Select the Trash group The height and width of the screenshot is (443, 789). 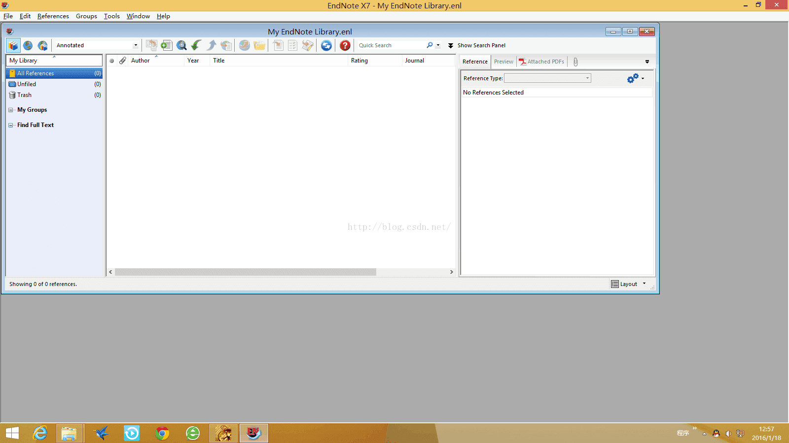[x=54, y=95]
